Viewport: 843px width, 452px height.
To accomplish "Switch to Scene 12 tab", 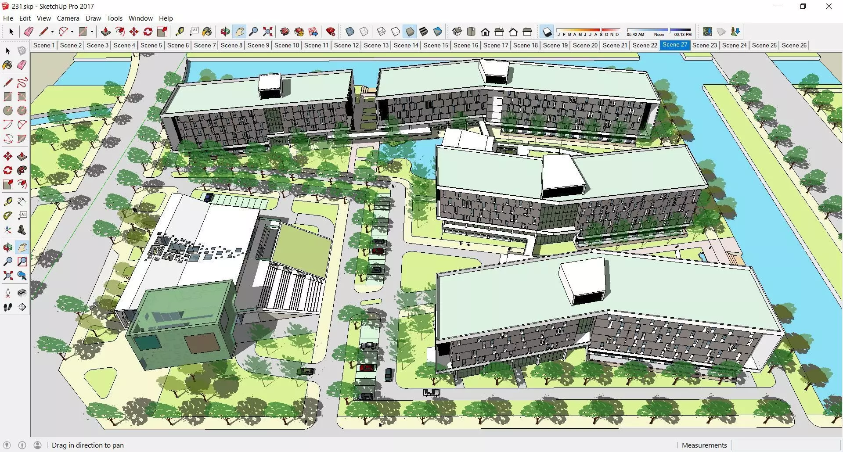I will [346, 45].
